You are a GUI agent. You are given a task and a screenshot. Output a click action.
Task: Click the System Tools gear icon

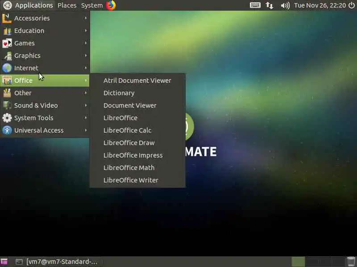[x=7, y=118]
